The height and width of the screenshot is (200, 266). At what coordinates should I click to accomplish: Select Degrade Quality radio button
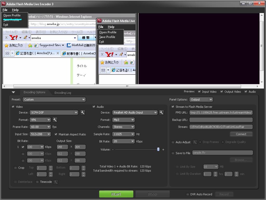click(x=223, y=142)
